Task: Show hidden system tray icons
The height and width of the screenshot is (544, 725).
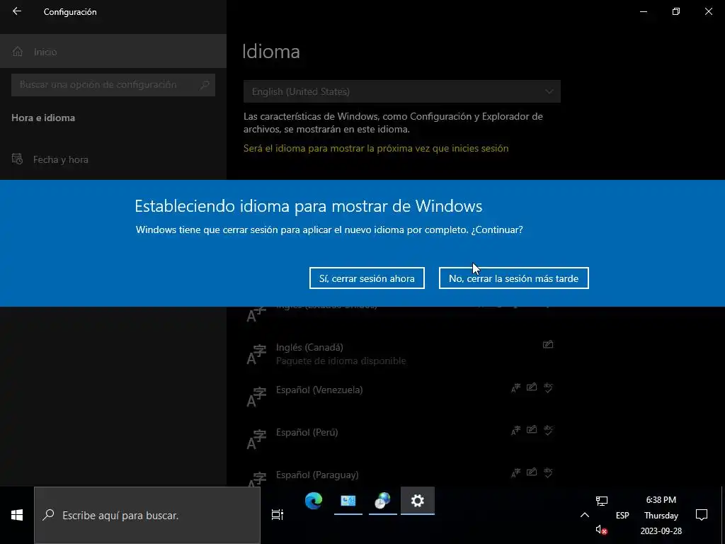Action: click(x=584, y=515)
